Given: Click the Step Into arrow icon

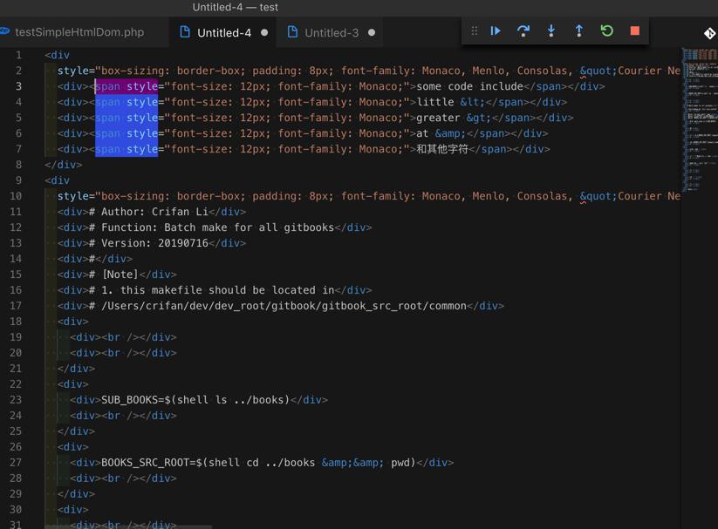Looking at the screenshot, I should click(551, 31).
